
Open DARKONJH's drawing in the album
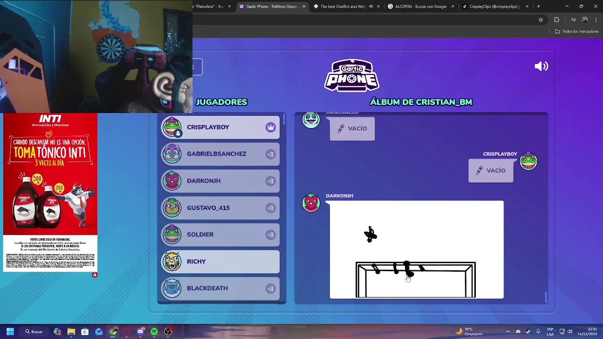(416, 250)
